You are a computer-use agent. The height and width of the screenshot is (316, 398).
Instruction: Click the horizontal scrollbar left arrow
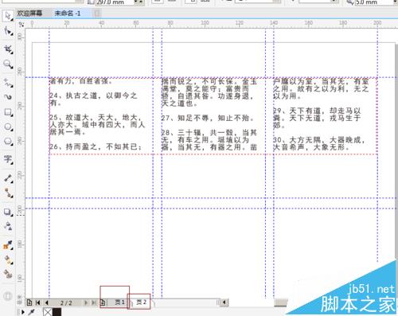[x=224, y=302]
